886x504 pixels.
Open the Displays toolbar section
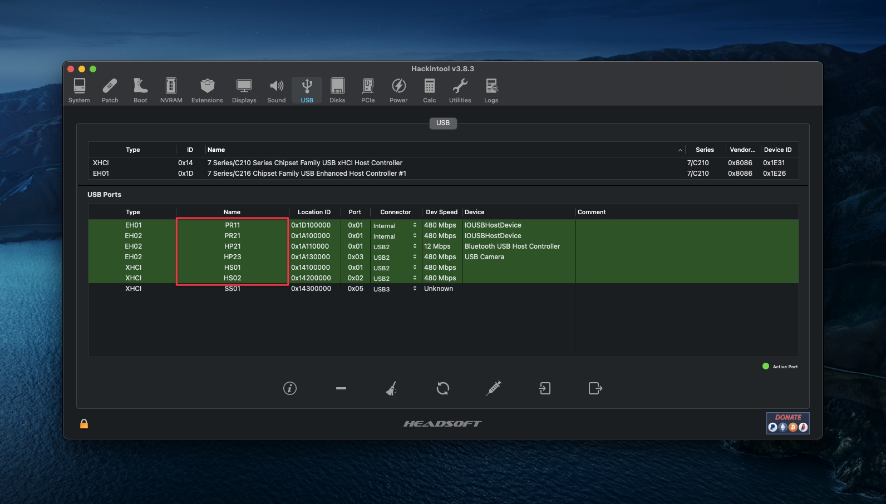tap(244, 91)
